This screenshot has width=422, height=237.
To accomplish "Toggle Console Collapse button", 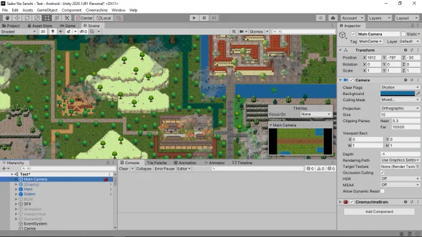I will (x=144, y=169).
